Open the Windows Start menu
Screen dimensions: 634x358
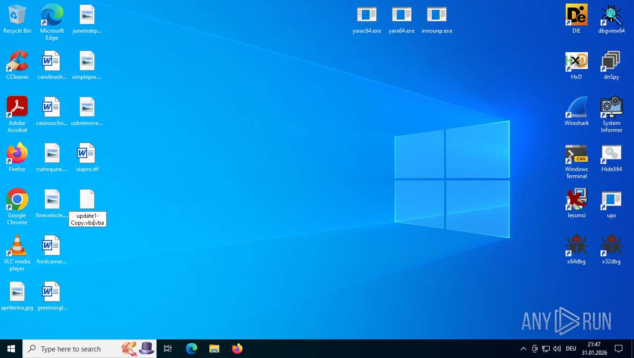(11, 349)
